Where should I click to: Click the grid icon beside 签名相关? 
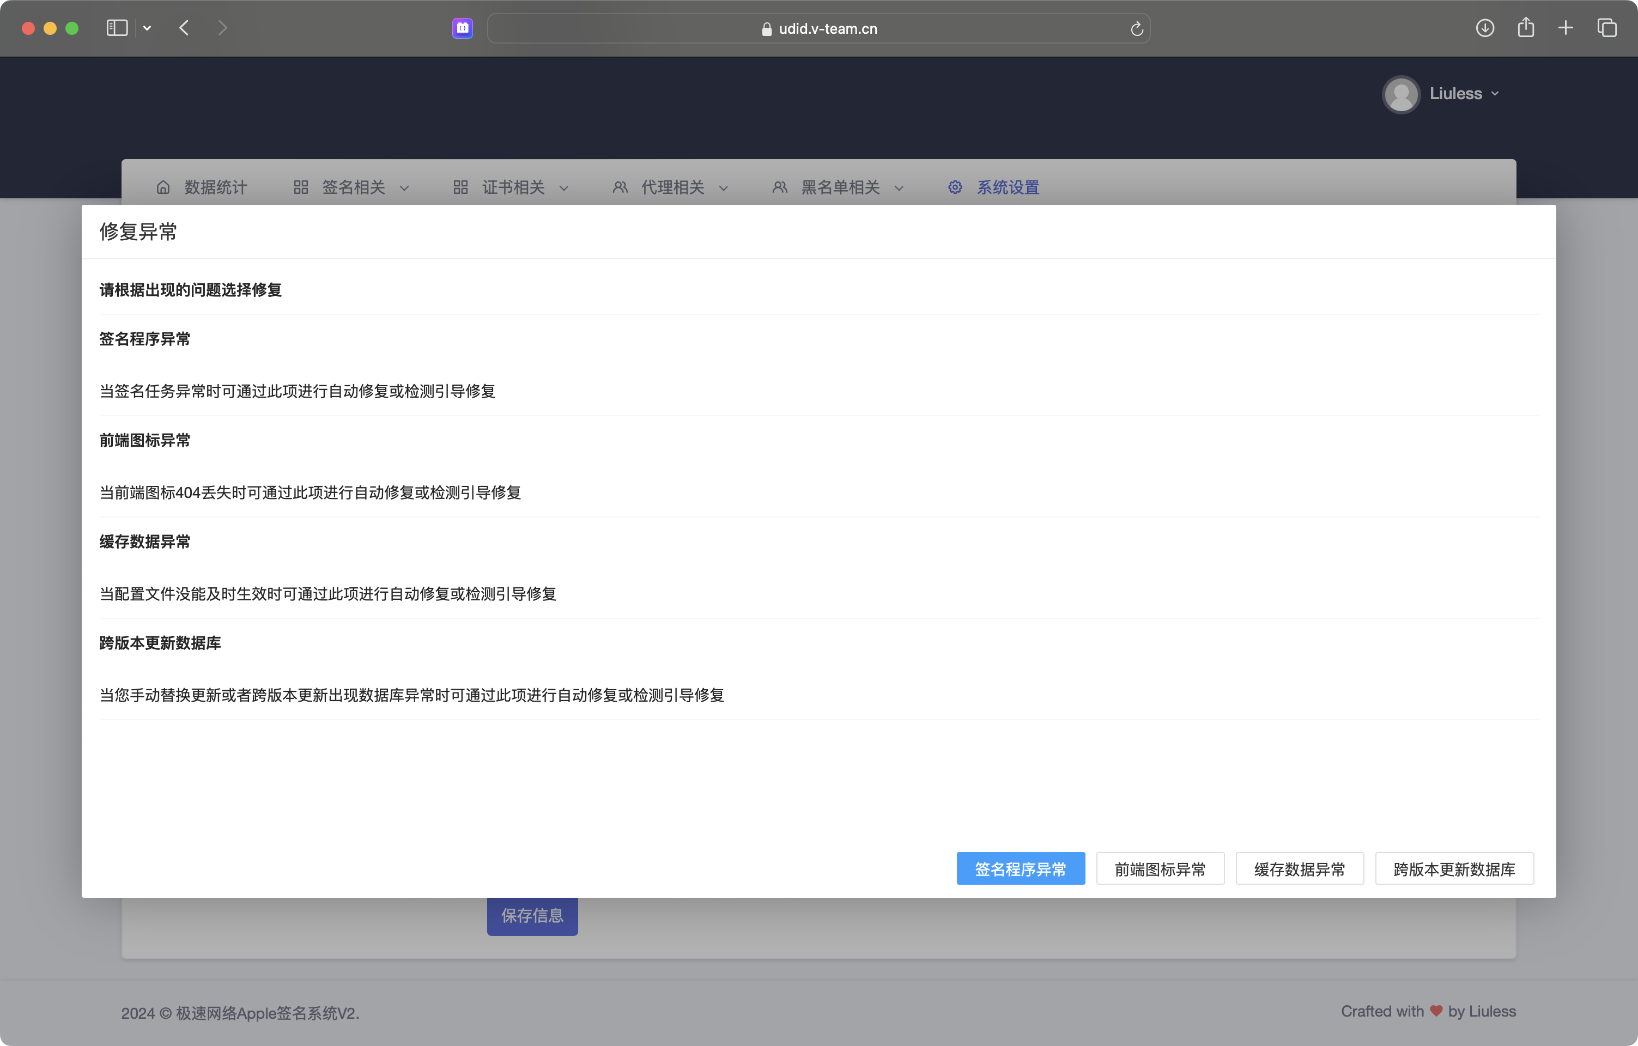click(301, 187)
